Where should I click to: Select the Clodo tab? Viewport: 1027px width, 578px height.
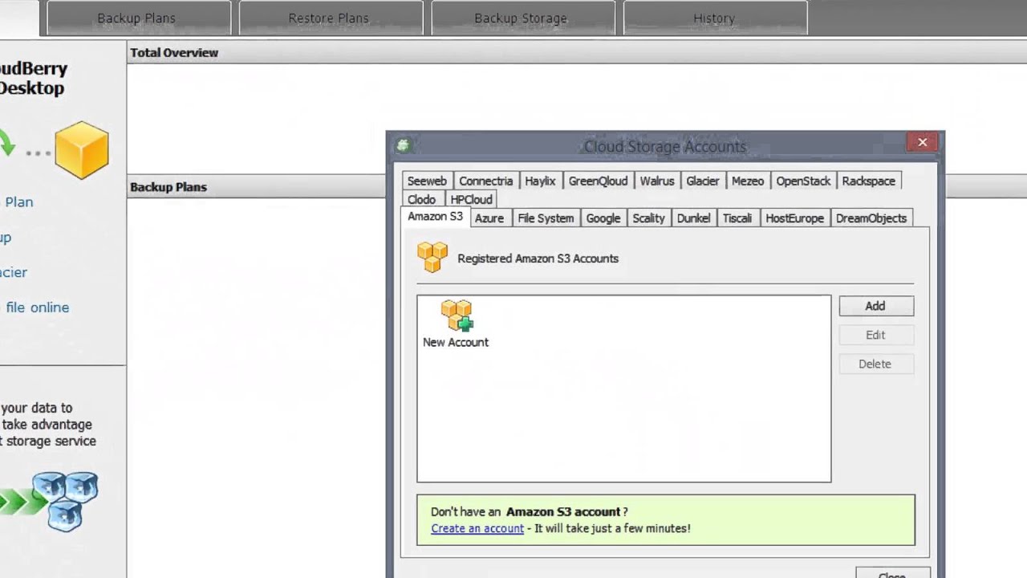[x=422, y=199]
